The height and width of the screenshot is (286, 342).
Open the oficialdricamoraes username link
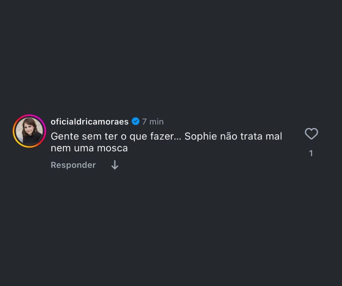click(x=90, y=122)
